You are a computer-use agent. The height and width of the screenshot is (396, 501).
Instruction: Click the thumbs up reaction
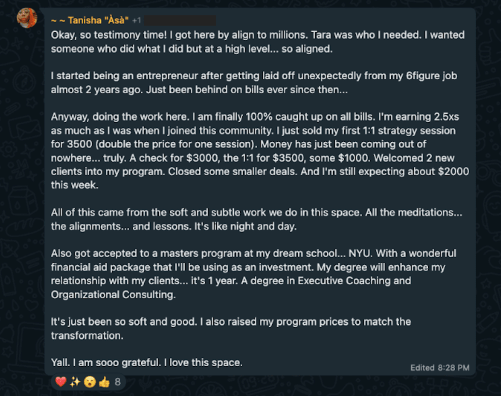coord(104,382)
